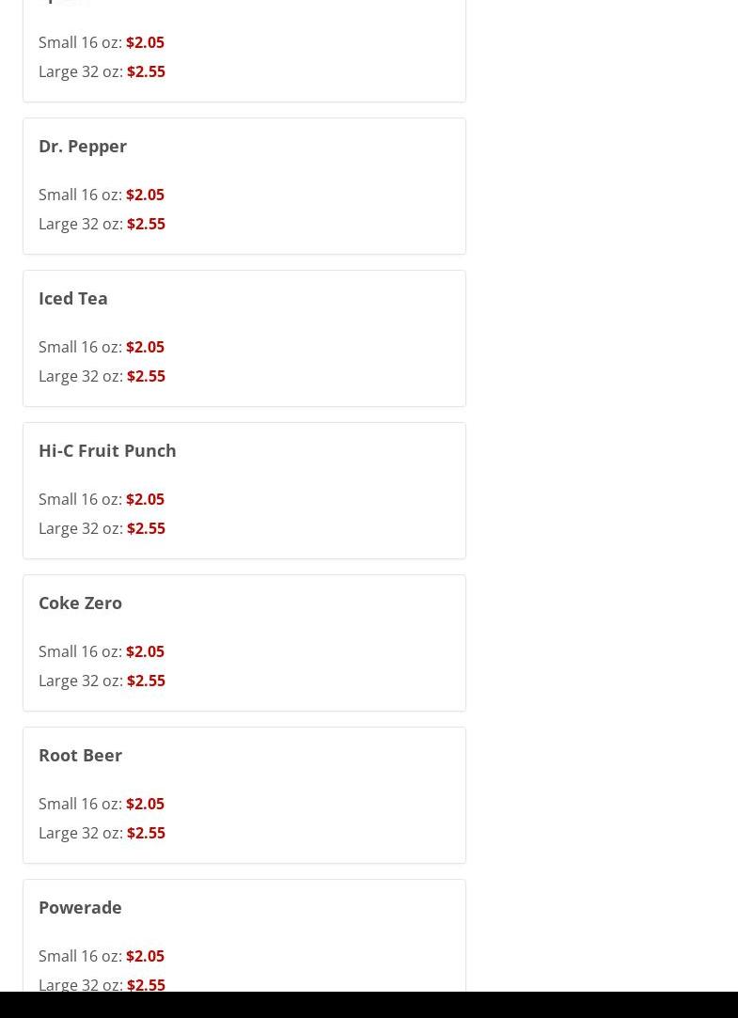Choose Iced Tea Small 16 oz option

tap(102, 347)
